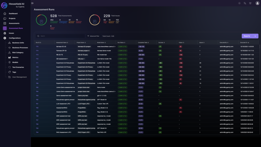The height and width of the screenshot is (147, 261).
Task: Open Projects from the sidebar
Action: (x=12, y=18)
